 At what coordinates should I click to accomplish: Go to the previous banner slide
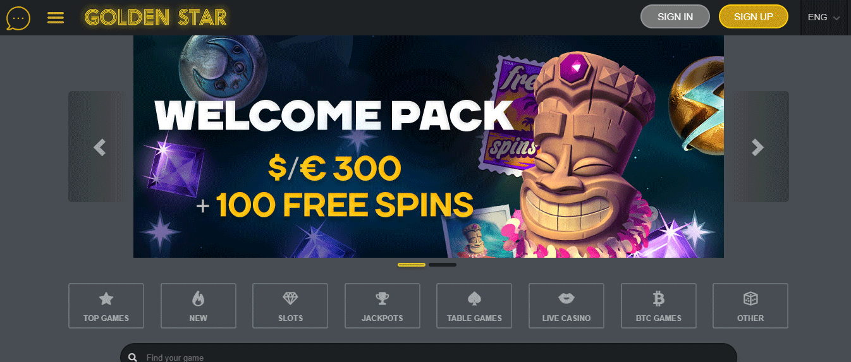(99, 147)
